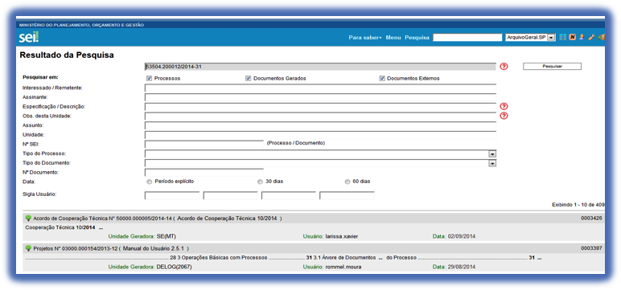Click the text rommel.moura
The image size is (621, 290).
(x=343, y=267)
